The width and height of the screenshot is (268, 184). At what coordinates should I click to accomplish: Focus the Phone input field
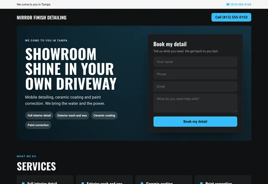tap(195, 74)
